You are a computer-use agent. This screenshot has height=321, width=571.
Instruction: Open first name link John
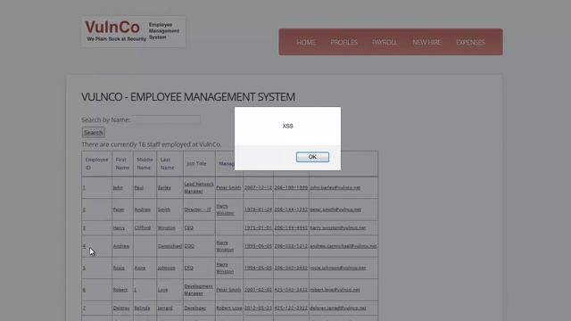coord(118,188)
